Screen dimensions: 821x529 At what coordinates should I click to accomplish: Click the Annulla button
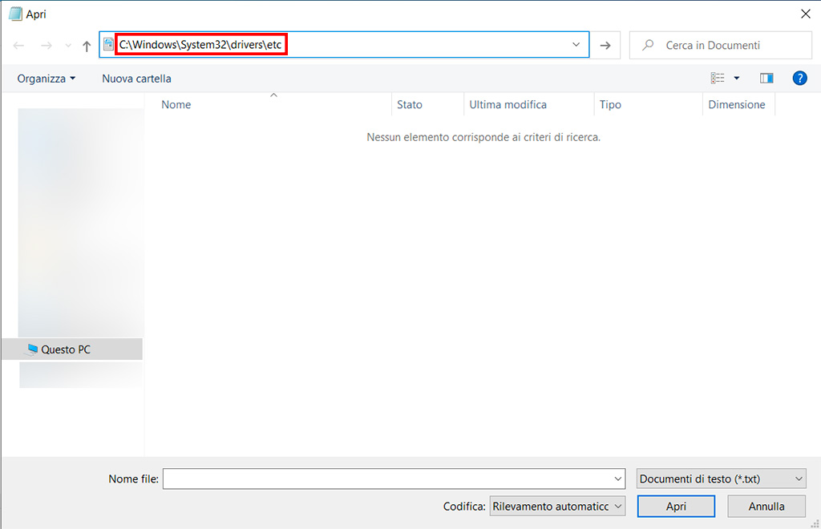pos(766,506)
